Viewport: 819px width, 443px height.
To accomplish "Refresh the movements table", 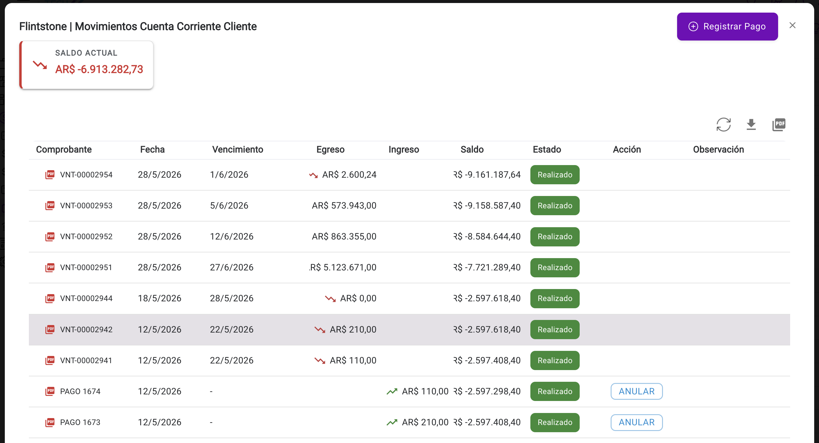I will [724, 124].
